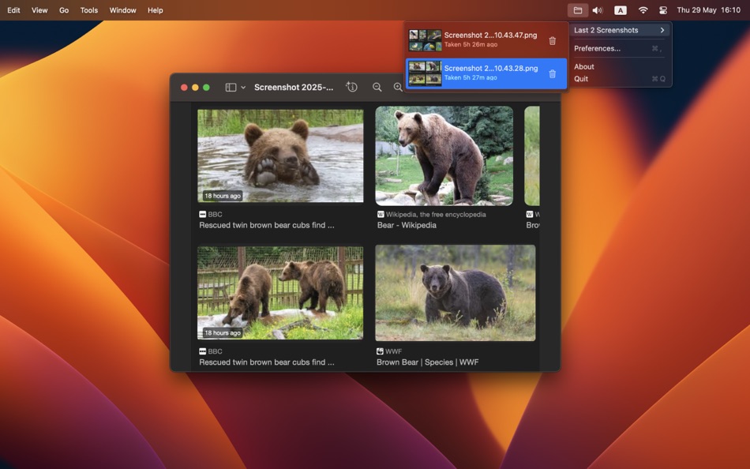Expand the Last 2 Screenshots submenu
Screen dimensions: 750x469
pos(620,30)
